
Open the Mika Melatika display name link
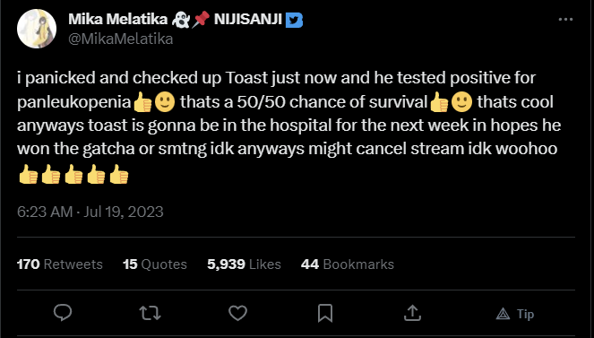pos(118,19)
